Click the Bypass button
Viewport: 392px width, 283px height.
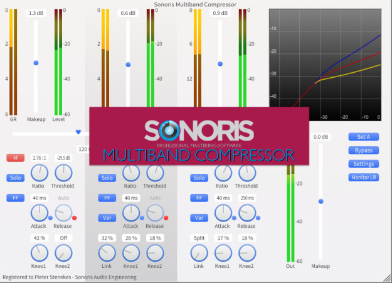364,151
